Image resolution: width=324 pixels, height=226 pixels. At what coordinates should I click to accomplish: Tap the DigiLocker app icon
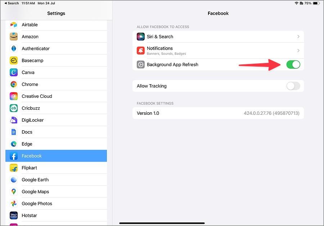point(14,120)
